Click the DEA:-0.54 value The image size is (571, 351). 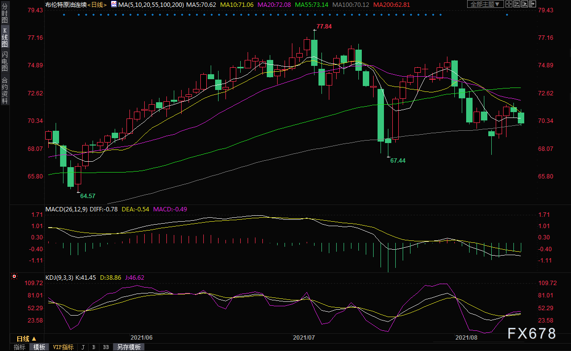(x=135, y=209)
